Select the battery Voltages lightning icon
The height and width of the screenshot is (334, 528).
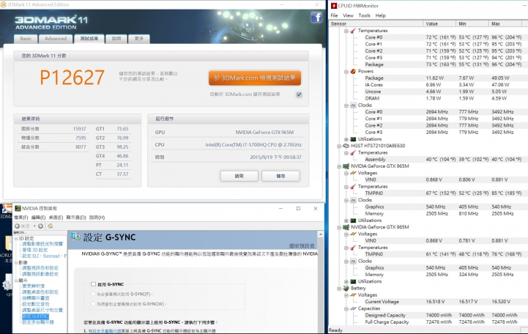pos(353,295)
